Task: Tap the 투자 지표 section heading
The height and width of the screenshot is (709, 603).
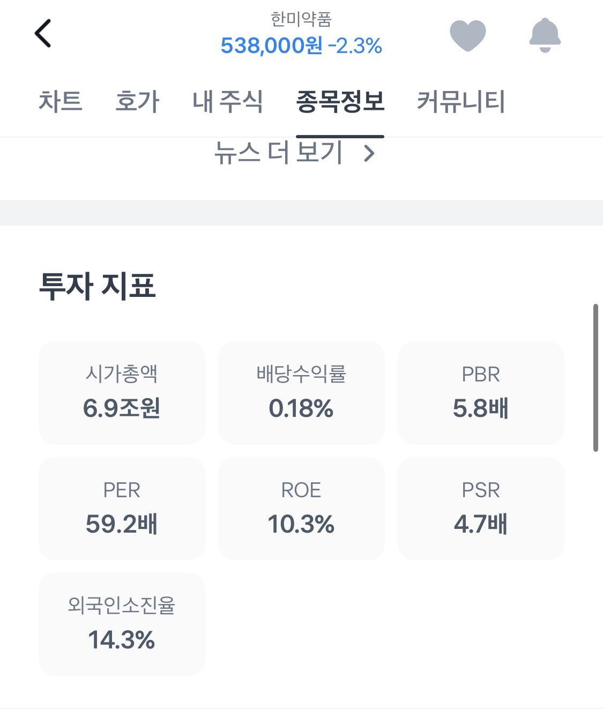Action: coord(97,286)
